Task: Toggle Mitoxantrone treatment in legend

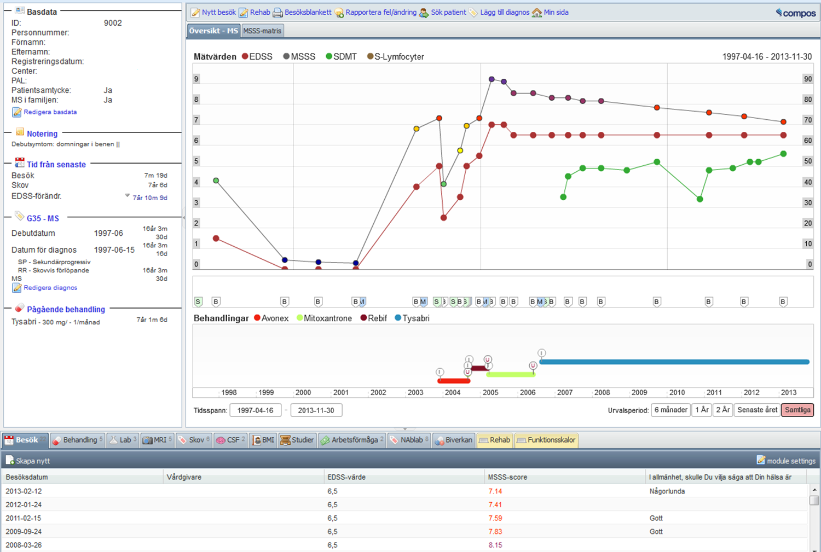Action: point(324,318)
